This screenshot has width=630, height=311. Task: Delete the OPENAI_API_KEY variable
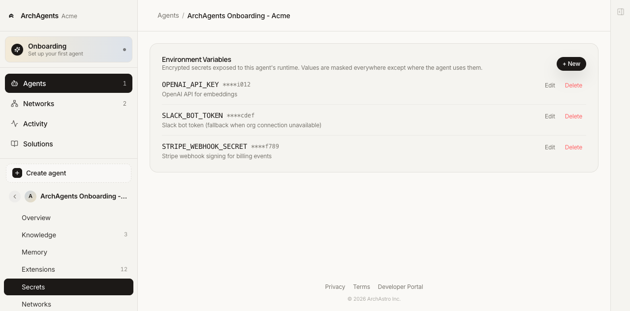573,85
